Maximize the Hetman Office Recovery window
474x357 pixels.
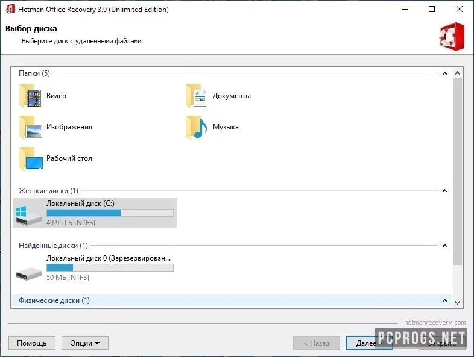coord(432,10)
